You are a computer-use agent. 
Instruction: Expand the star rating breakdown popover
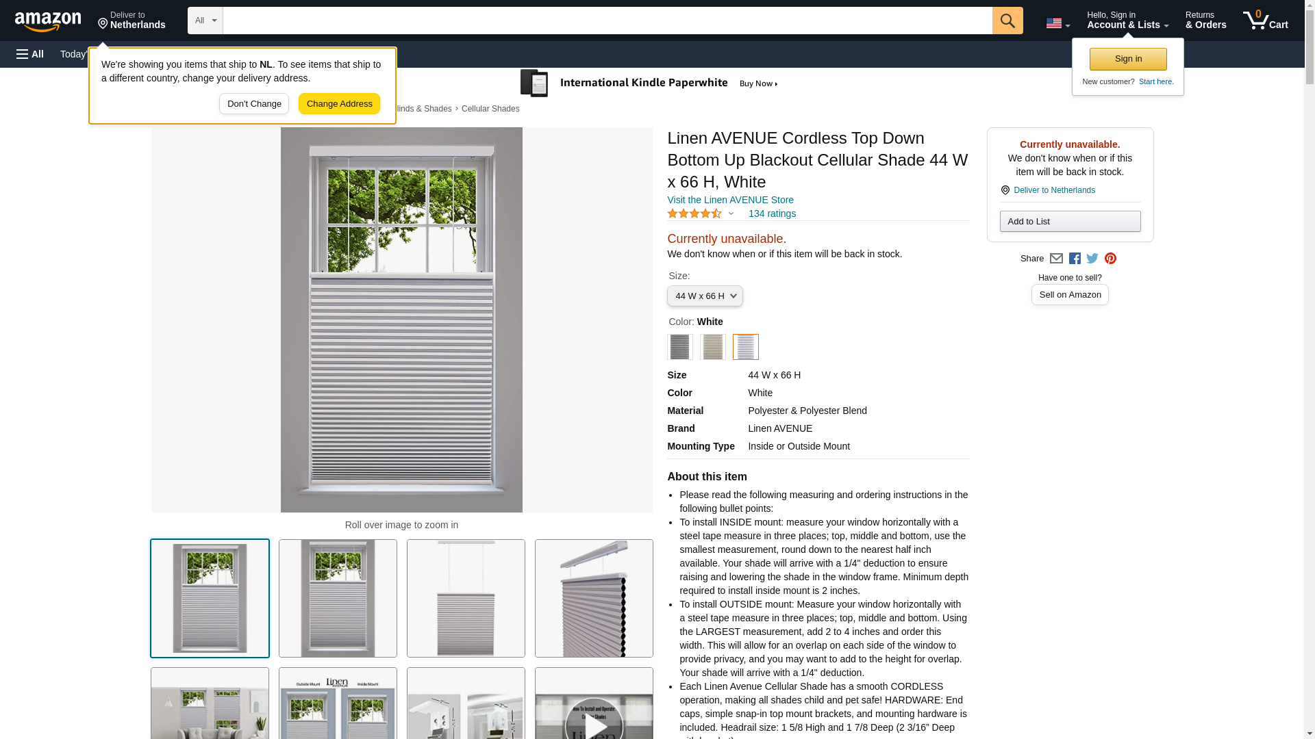pyautogui.click(x=731, y=214)
